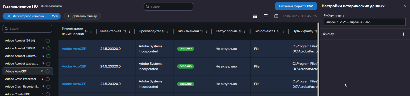Open Инвентарная column options menu
Screen dimensions: 410x96
click(129, 31)
